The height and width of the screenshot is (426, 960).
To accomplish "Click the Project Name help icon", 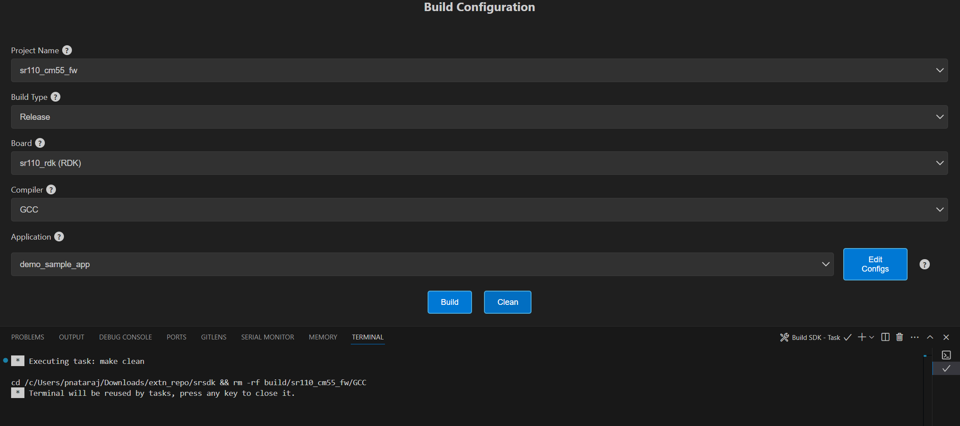I will pyautogui.click(x=67, y=51).
